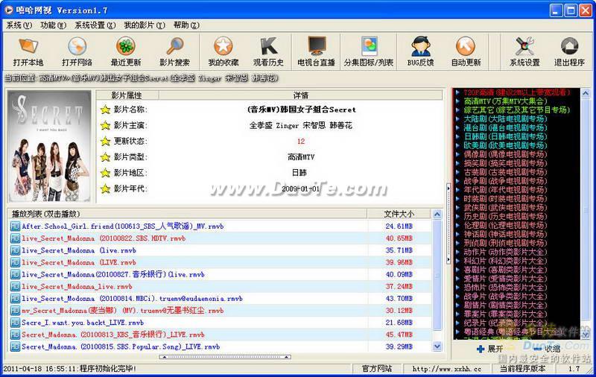
Task: Open 系统设置 tools icon in toolbar
Action: (x=524, y=46)
